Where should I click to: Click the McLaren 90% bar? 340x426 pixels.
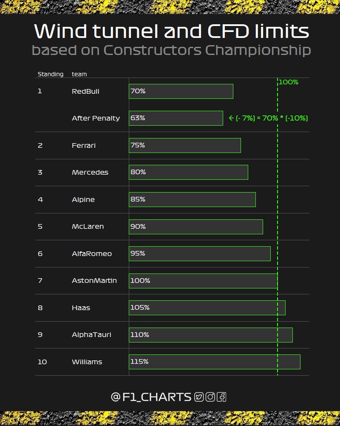(196, 227)
